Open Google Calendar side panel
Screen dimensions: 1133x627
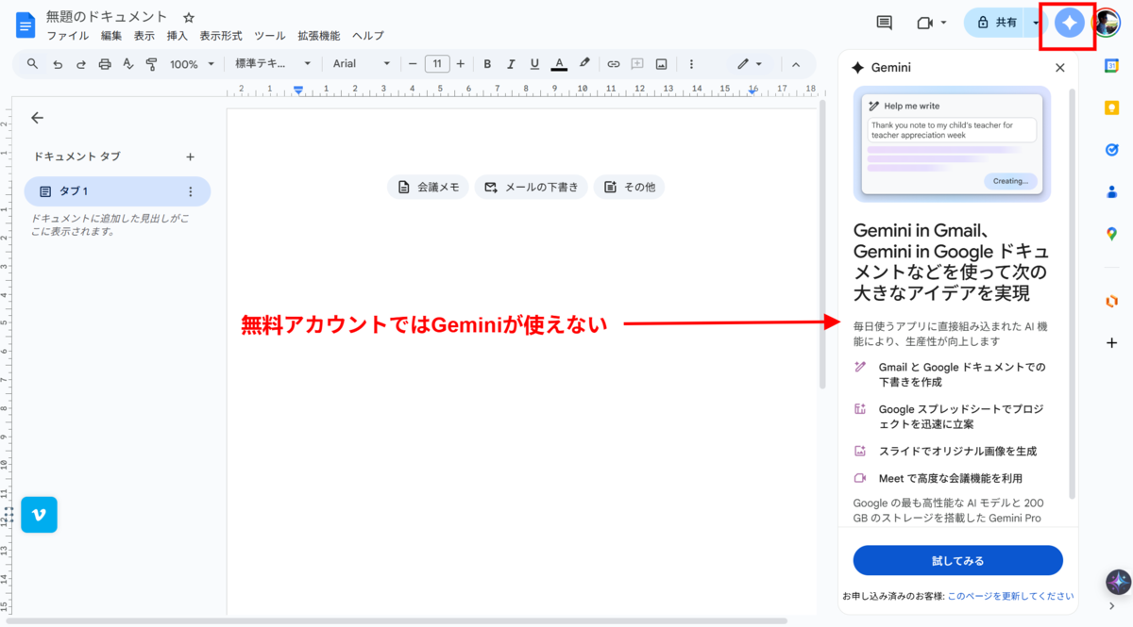[x=1112, y=65]
